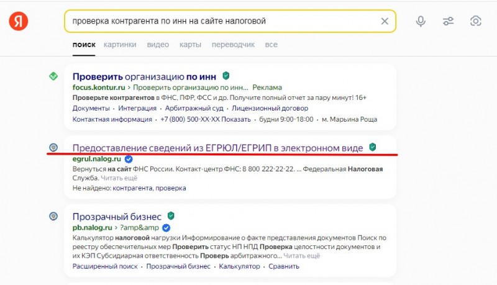Open the Предоставление сведений из ЕГРЮЛ/ЕГРИП result
The height and width of the screenshot is (285, 497).
218,148
